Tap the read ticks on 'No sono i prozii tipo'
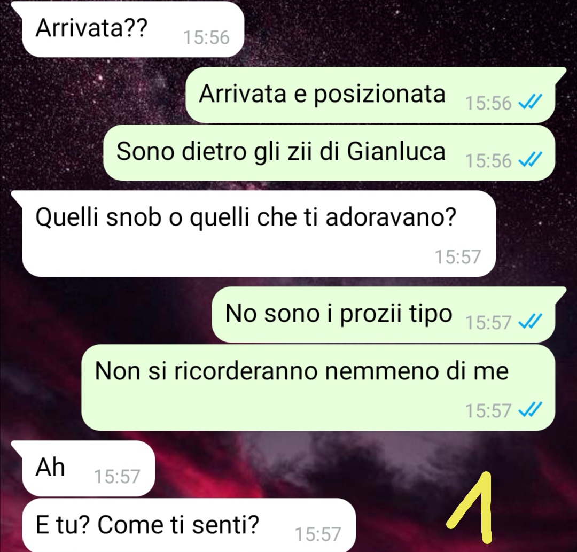Viewport: 577px width, 552px height. (530, 321)
